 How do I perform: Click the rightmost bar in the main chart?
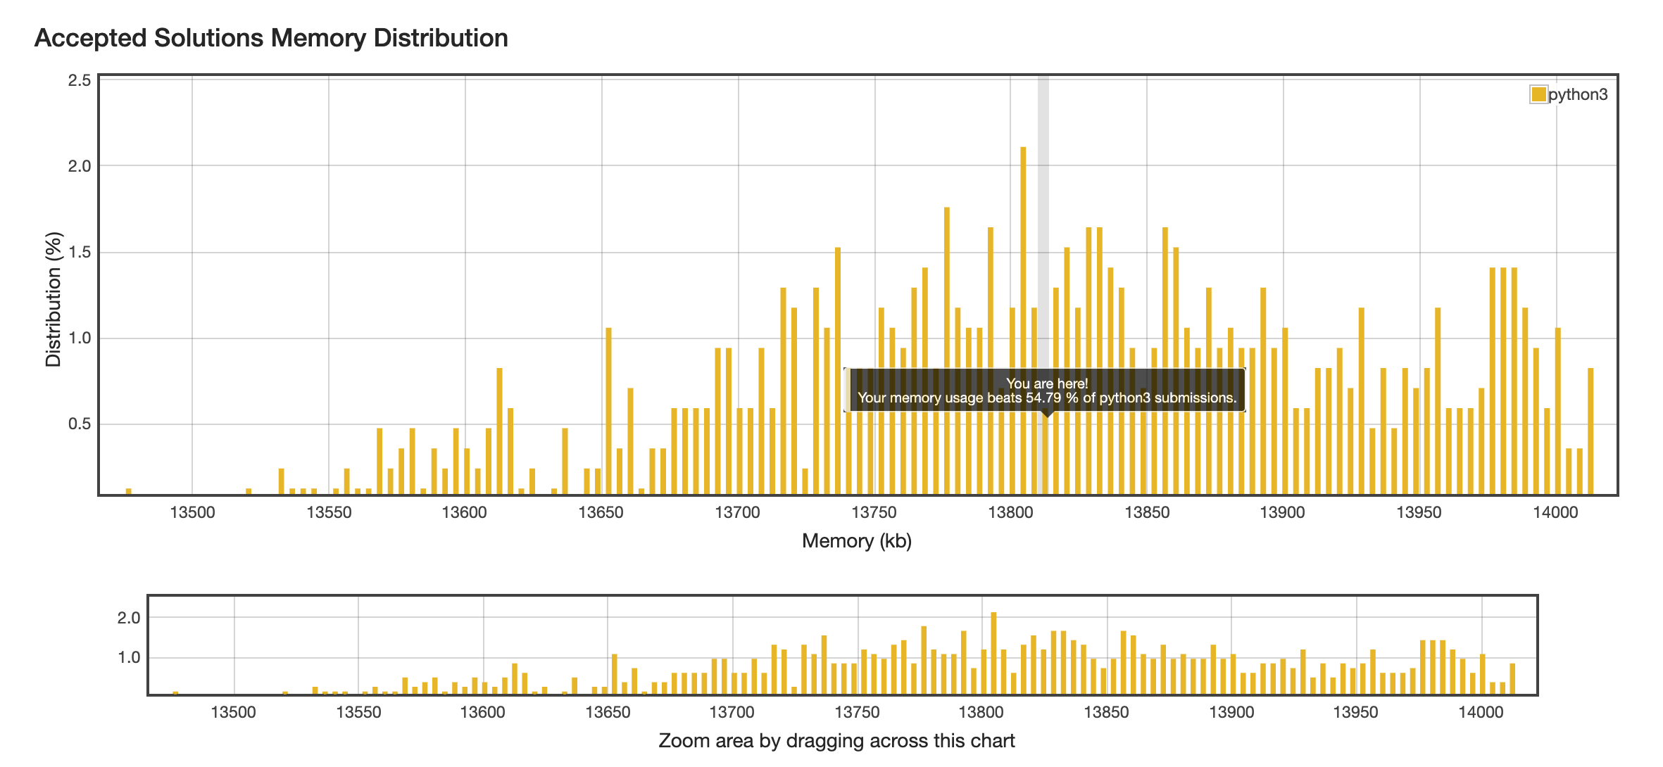1590,429
